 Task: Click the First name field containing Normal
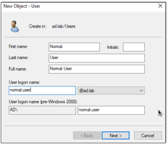pyautogui.click(x=74, y=47)
